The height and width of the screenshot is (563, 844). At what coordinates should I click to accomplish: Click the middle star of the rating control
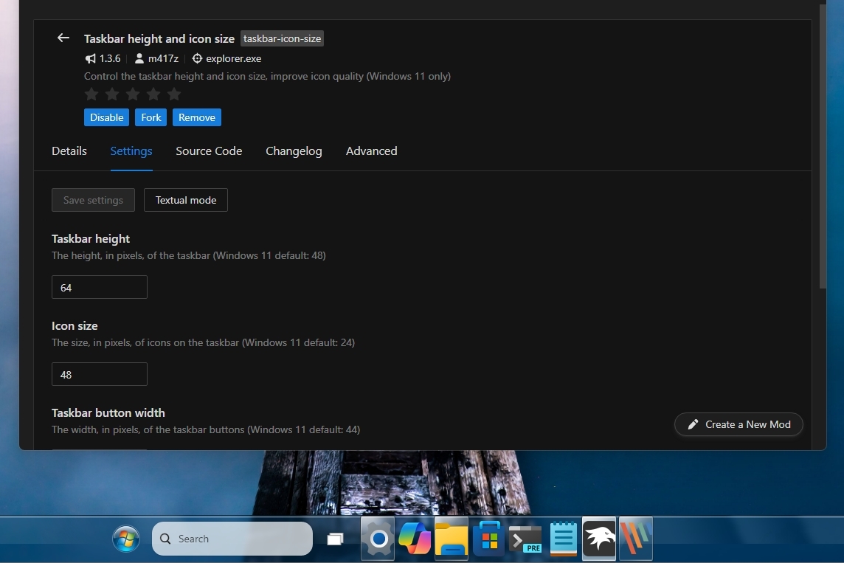tap(133, 94)
